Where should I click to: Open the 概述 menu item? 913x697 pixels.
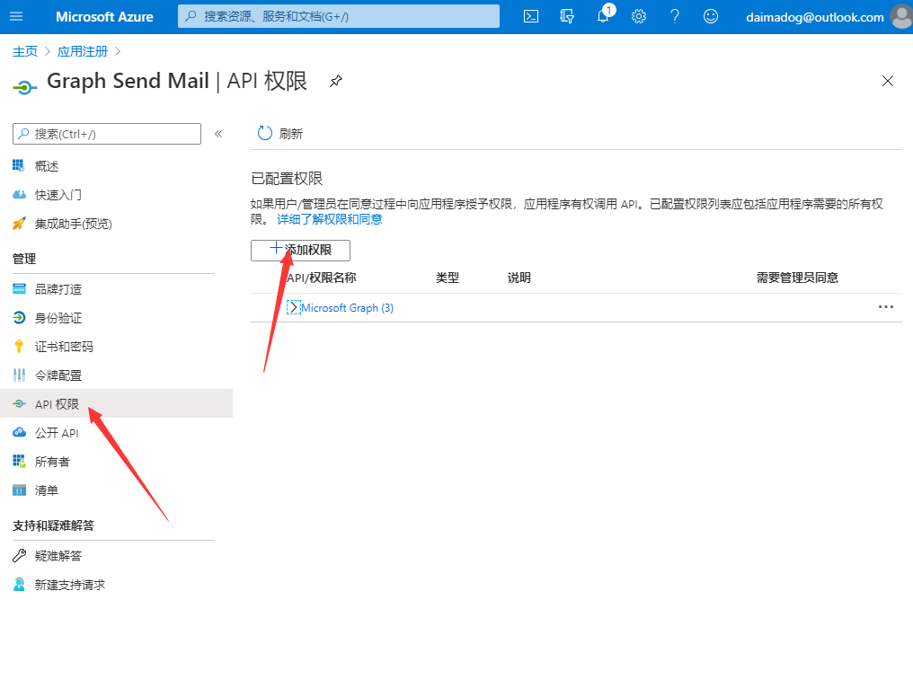tap(47, 166)
